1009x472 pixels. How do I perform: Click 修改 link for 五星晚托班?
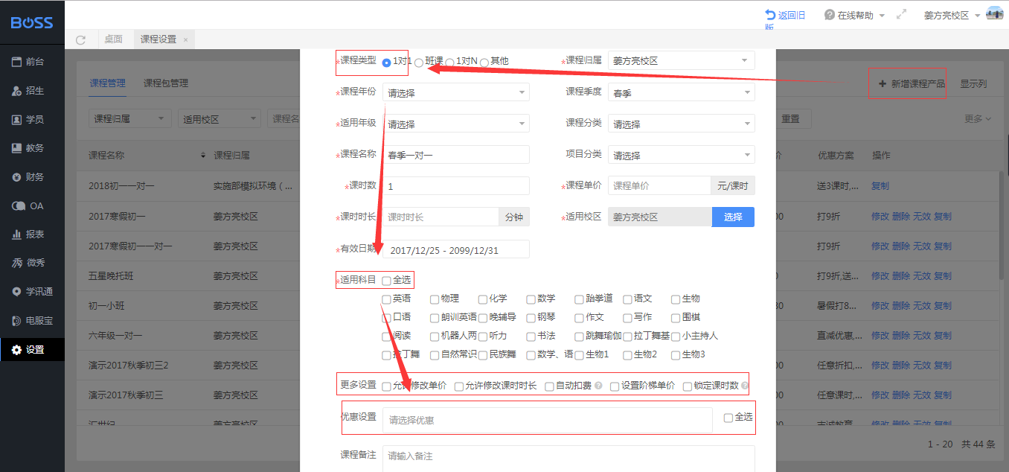pos(880,275)
